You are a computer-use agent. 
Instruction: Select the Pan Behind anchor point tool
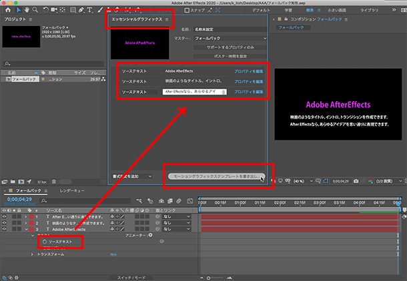(x=63, y=10)
